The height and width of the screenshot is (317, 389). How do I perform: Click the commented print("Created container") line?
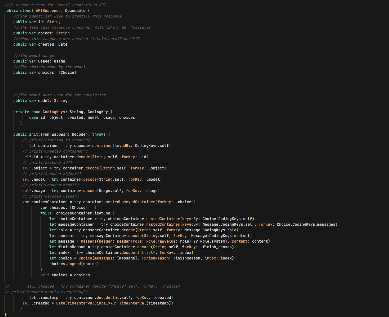[55, 151]
